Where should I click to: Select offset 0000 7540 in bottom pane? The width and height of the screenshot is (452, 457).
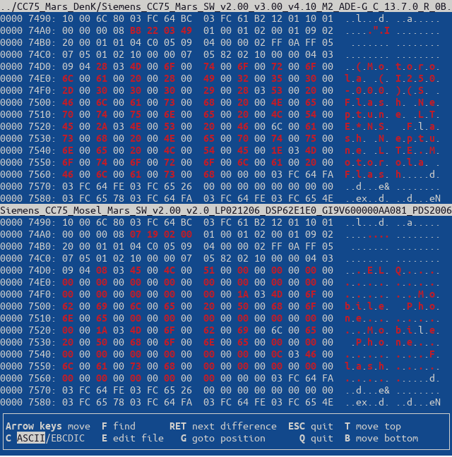click(x=28, y=354)
